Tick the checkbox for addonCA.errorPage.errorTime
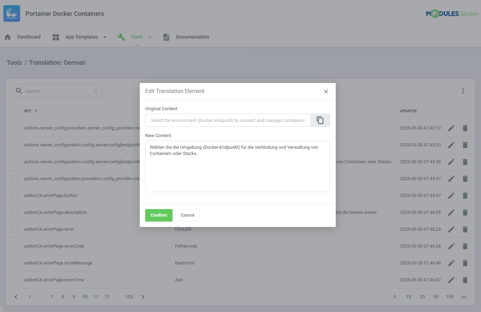The height and width of the screenshot is (312, 481). coord(15,280)
